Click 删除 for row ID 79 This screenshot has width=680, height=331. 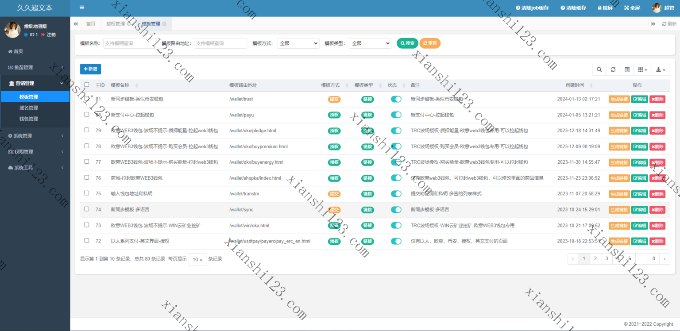pos(657,131)
